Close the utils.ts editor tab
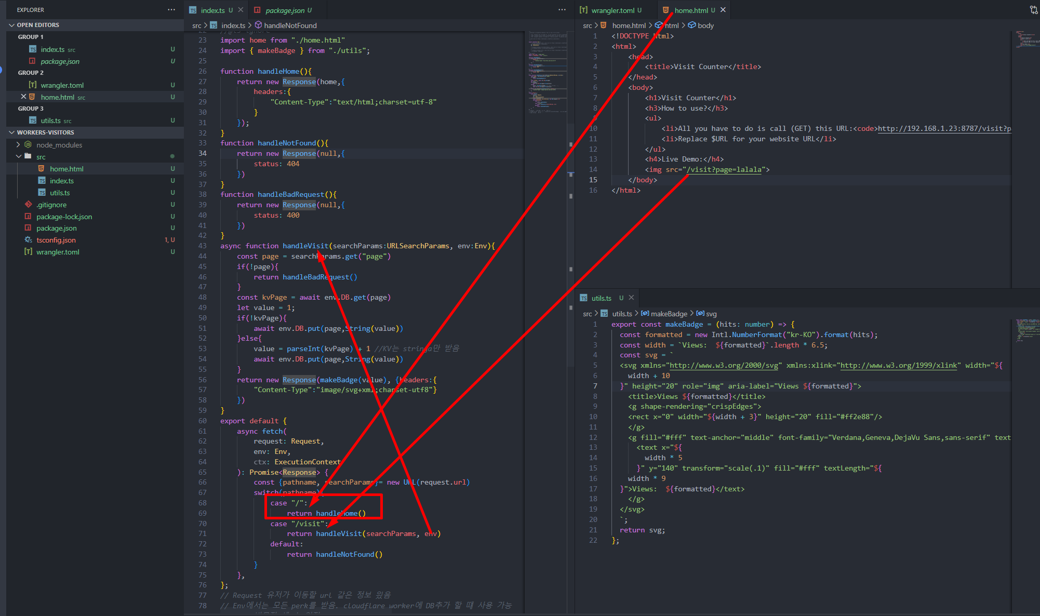 click(x=631, y=298)
